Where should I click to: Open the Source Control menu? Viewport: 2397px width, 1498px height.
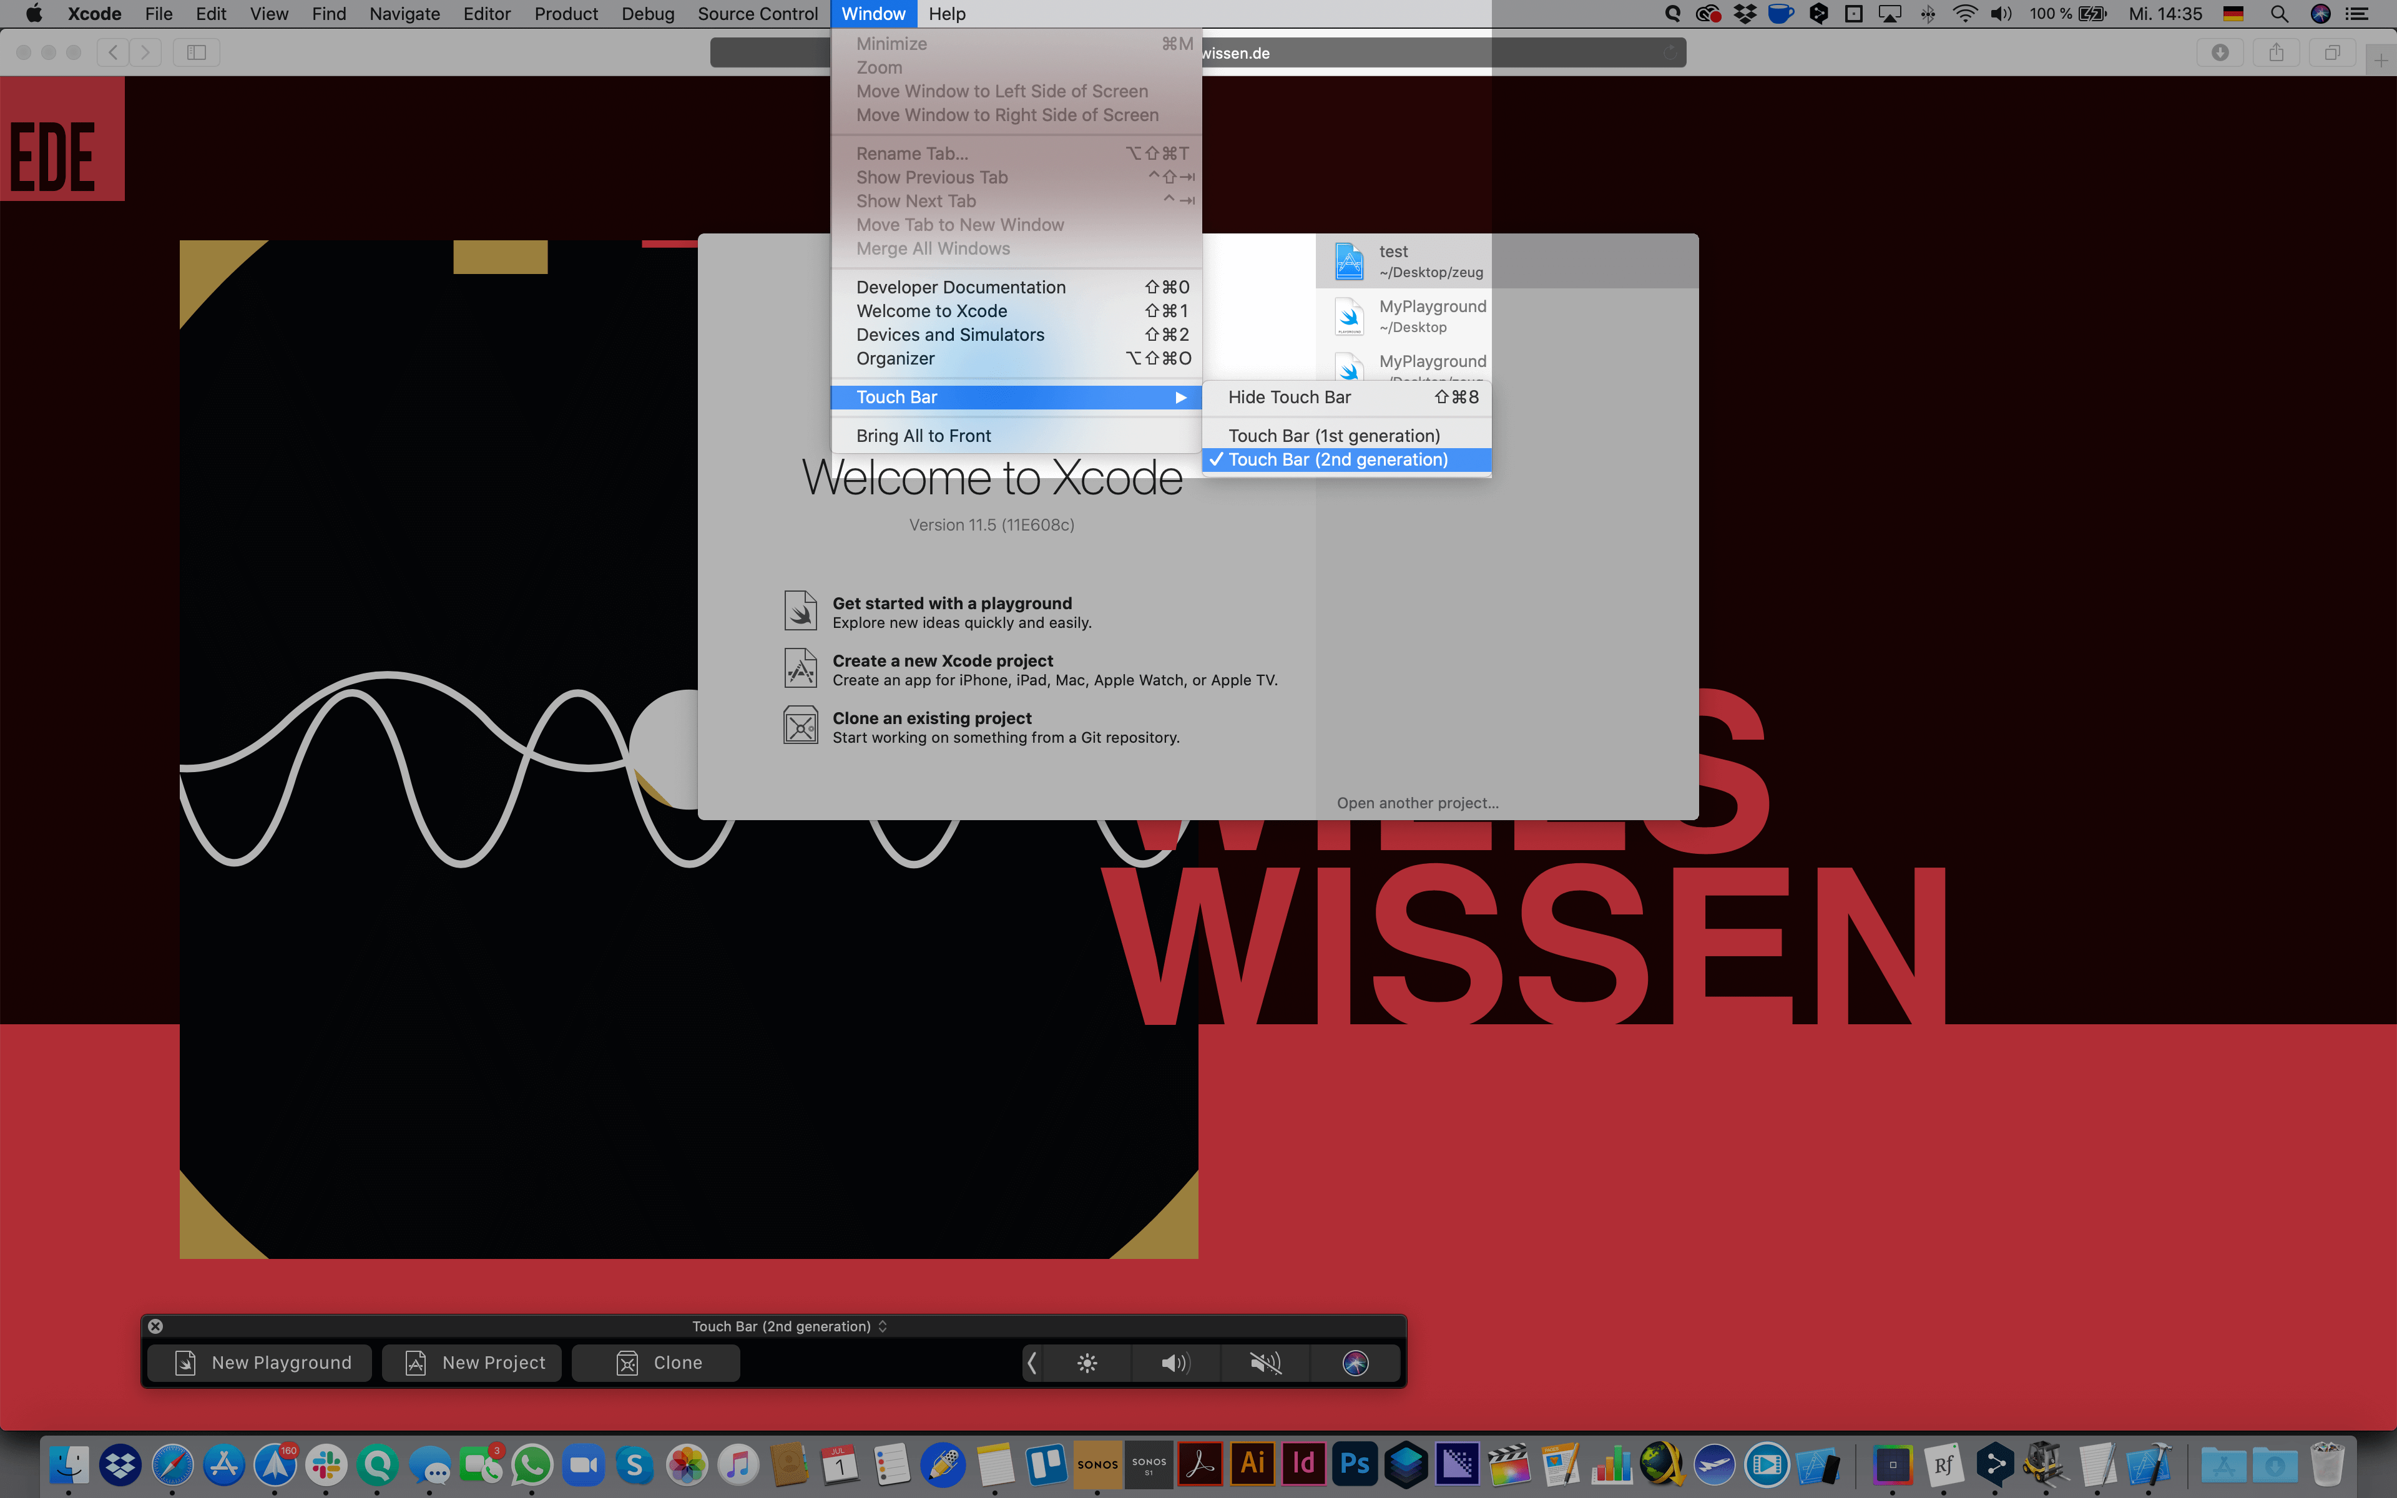[757, 14]
